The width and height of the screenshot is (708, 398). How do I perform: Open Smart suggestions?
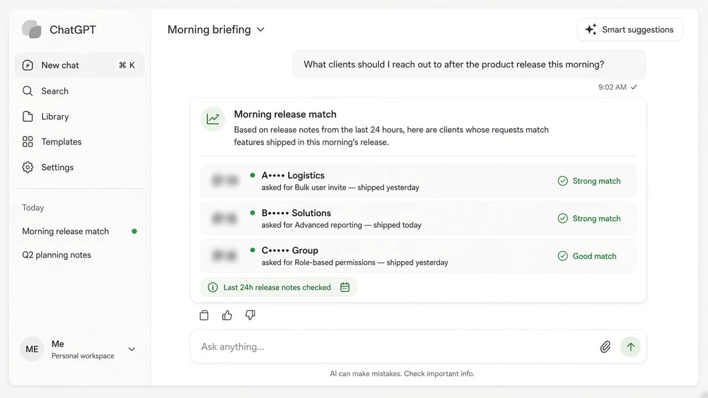[629, 30]
